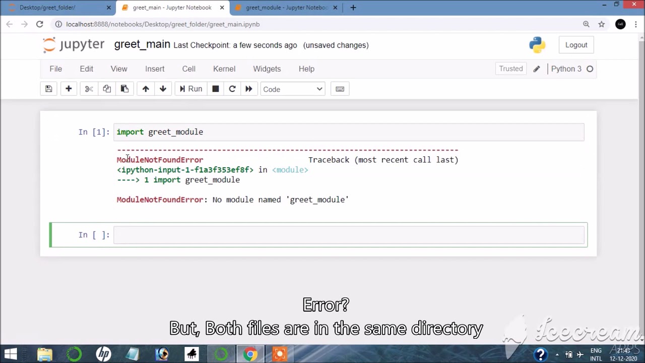The height and width of the screenshot is (363, 645).
Task: Click the ENG INTL language indicator
Action: pyautogui.click(x=596, y=354)
